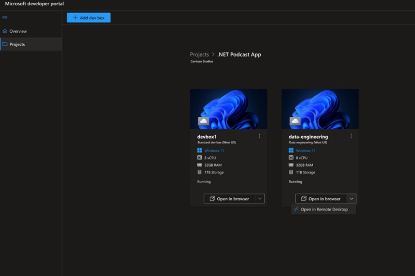This screenshot has height=276, width=415.
Task: Expand devbox1 open options dropdown arrow
Action: click(x=260, y=199)
